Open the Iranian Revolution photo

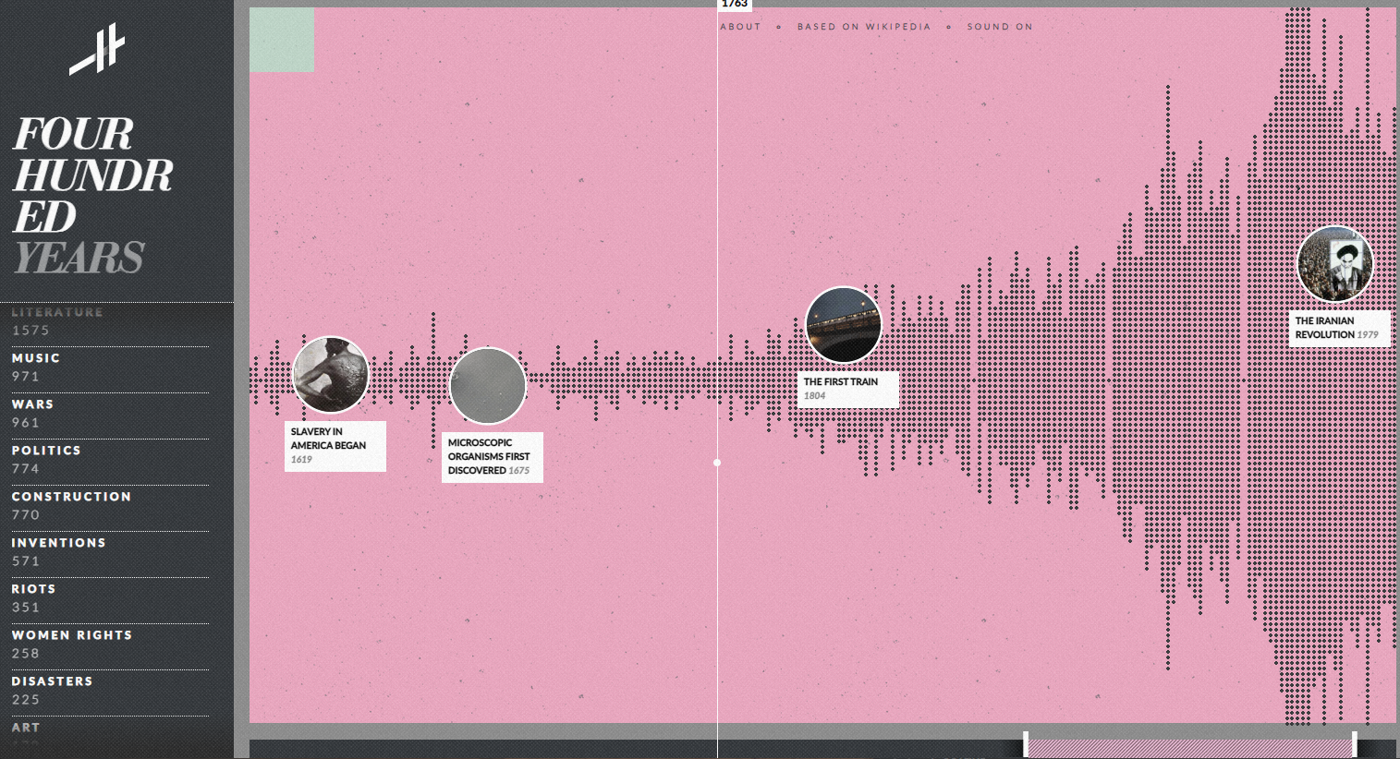pyautogui.click(x=1335, y=264)
